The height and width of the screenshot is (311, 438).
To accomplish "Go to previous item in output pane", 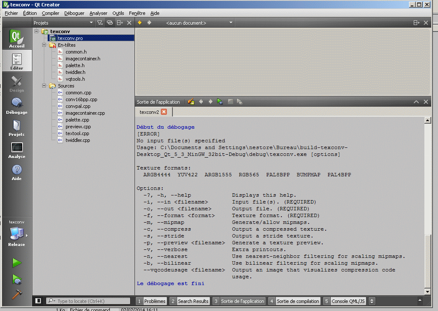I will pos(201,102).
